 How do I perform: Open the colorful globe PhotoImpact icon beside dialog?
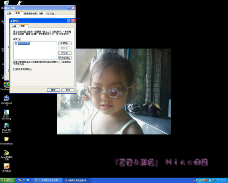tap(6, 85)
